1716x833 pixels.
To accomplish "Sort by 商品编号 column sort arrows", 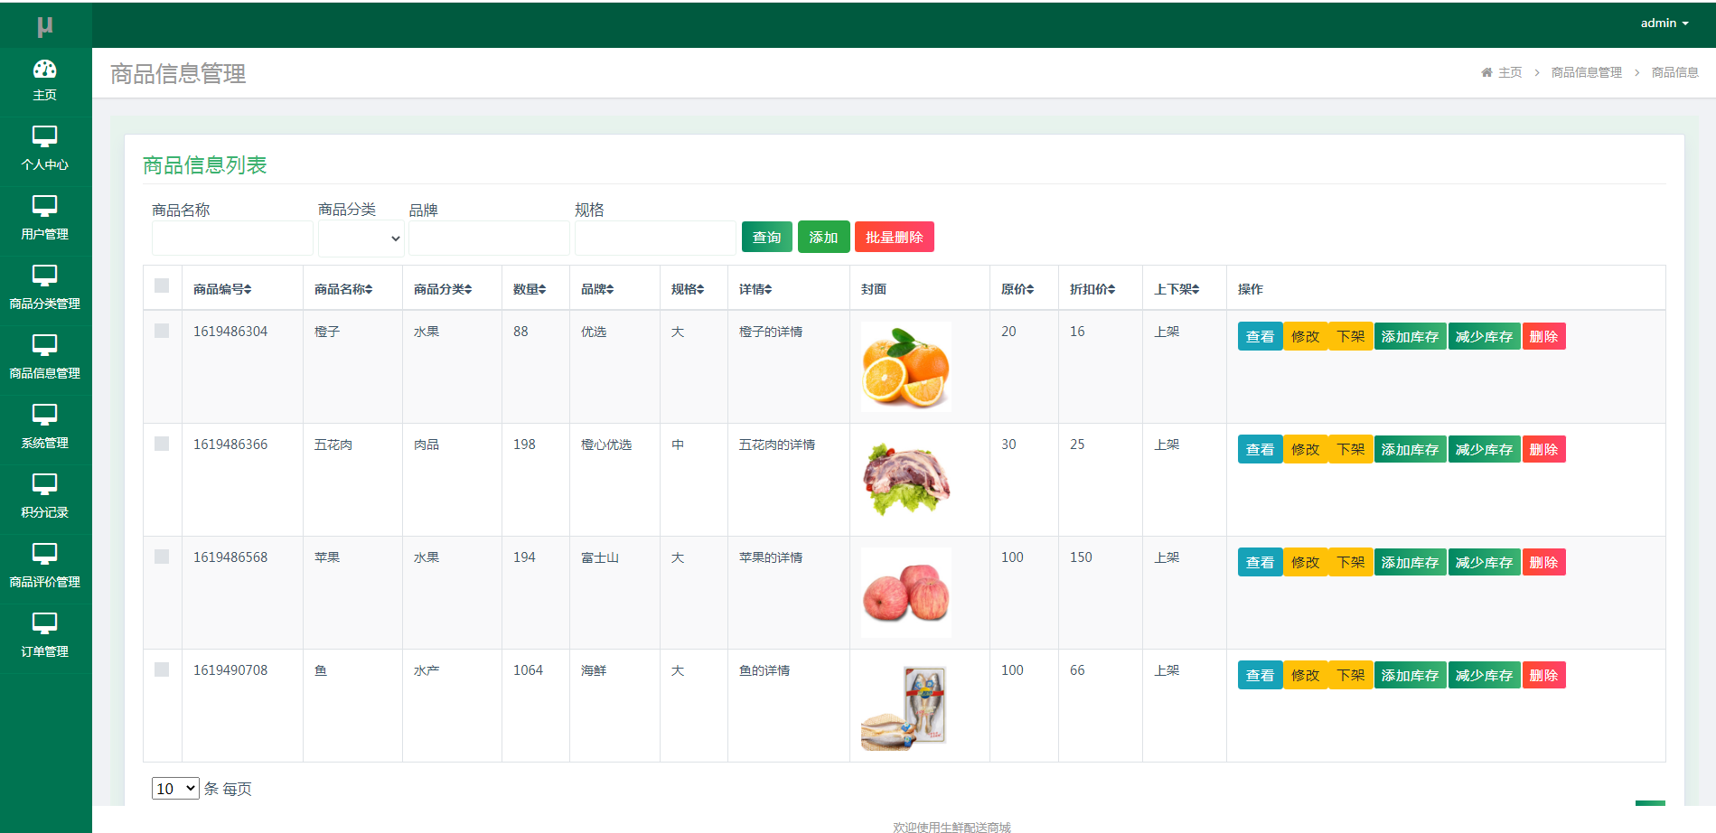I will click(x=248, y=289).
